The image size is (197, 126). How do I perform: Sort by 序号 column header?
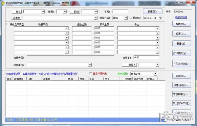(x=9, y=79)
